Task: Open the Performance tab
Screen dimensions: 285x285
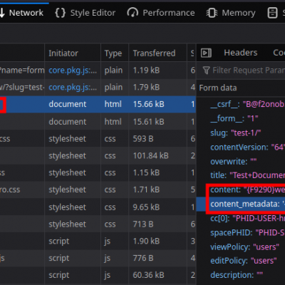Action: click(161, 13)
